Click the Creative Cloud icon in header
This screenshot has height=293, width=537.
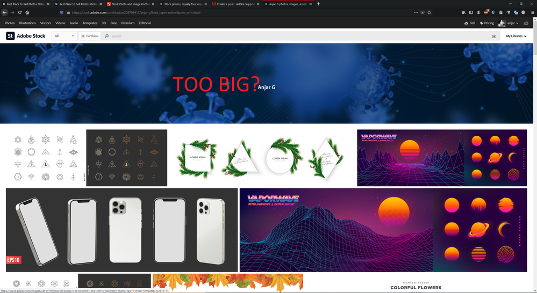point(526,23)
